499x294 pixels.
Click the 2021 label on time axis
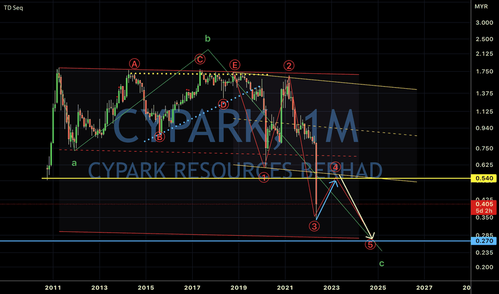point(285,288)
